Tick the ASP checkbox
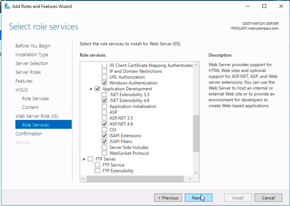 [104, 112]
